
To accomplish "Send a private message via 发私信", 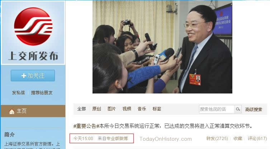I will (18, 92).
